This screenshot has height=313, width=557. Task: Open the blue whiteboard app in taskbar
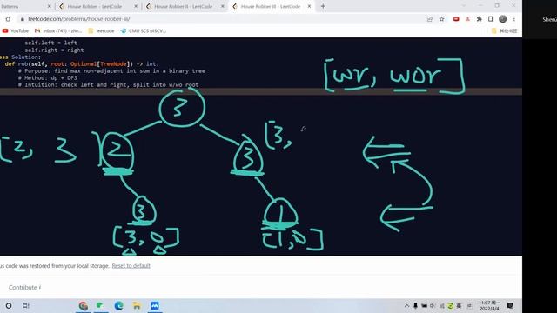(x=155, y=305)
